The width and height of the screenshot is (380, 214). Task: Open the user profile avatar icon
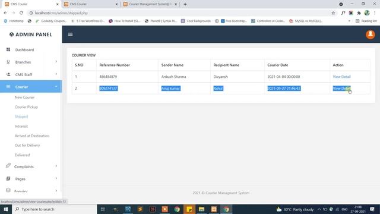(x=370, y=34)
